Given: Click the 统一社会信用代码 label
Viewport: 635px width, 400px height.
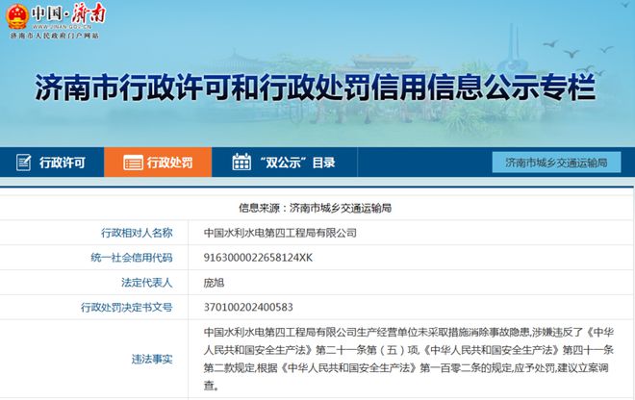Looking at the screenshot, I should [x=132, y=258].
